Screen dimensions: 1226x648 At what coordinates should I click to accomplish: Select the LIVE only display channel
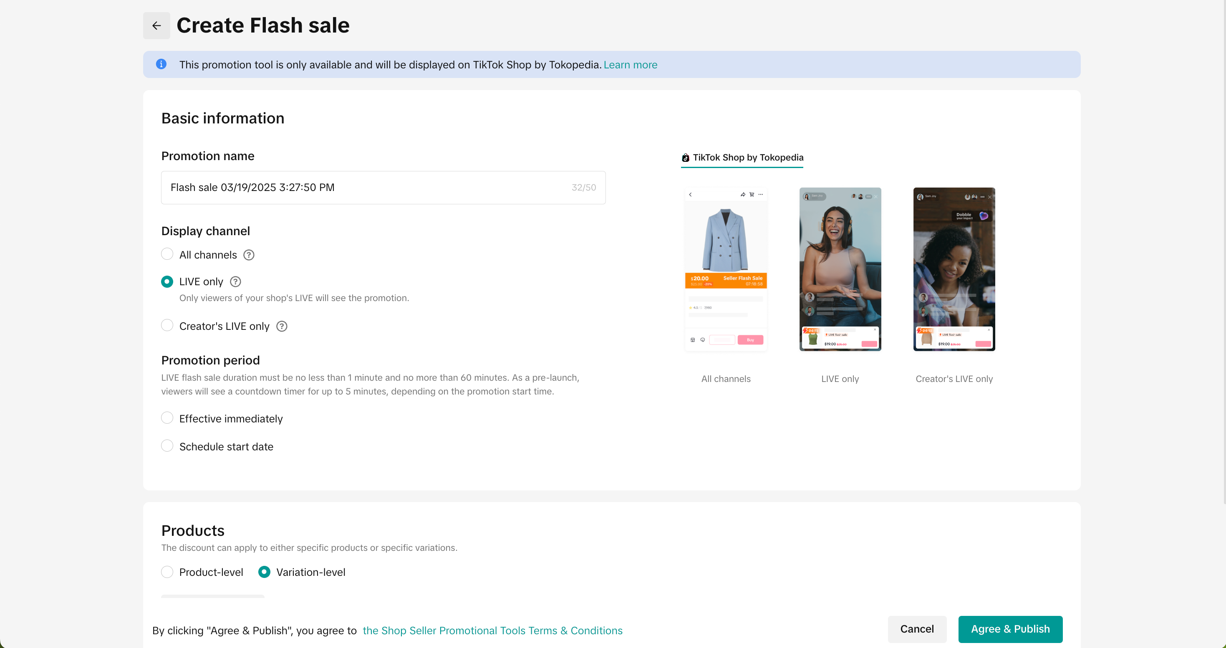167,282
